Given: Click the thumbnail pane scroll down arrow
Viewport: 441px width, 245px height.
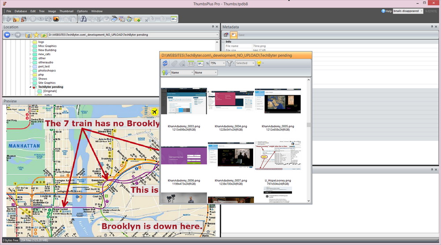Looking at the screenshot, I should [309, 201].
